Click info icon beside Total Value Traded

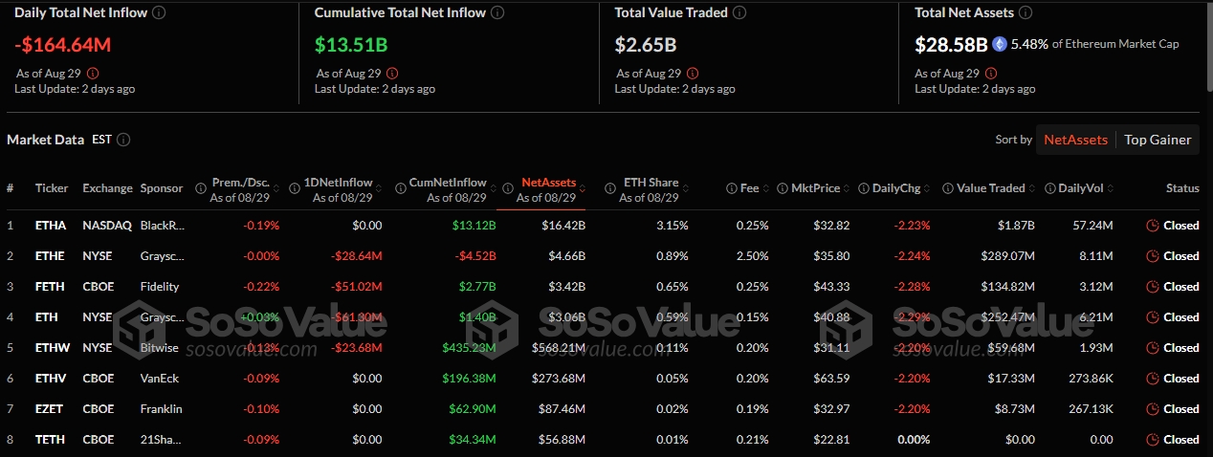pyautogui.click(x=739, y=13)
